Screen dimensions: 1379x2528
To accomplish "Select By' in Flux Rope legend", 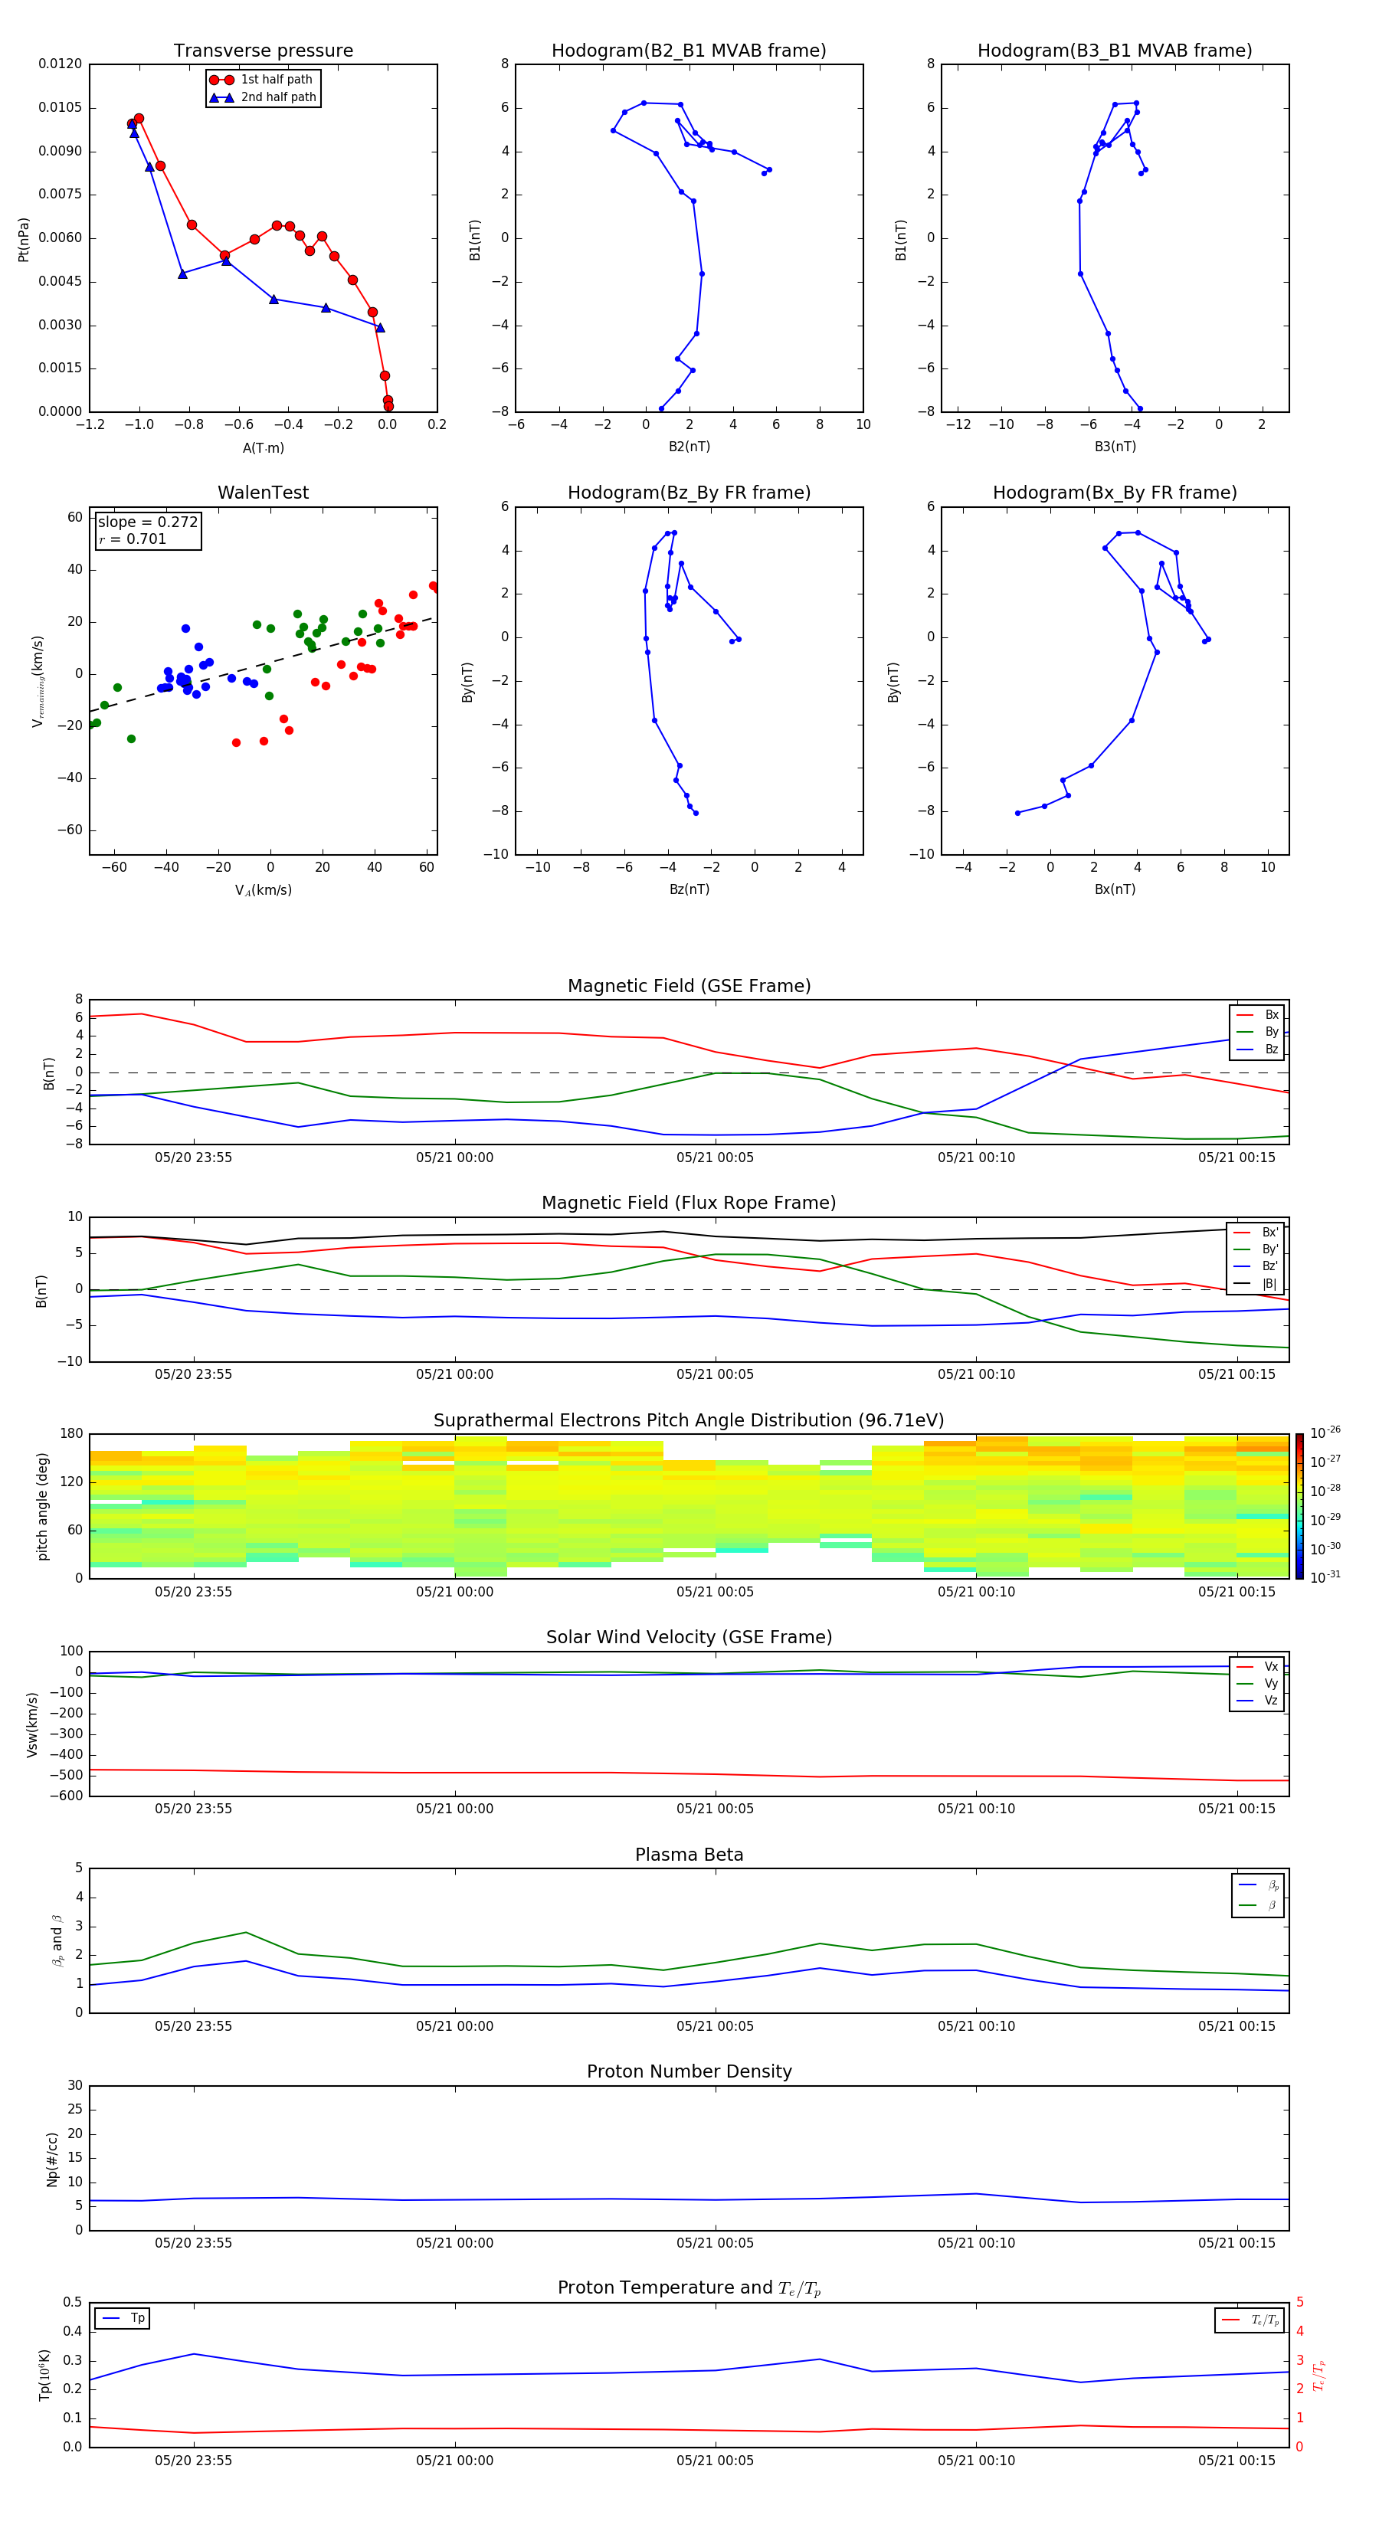I will [1256, 1250].
